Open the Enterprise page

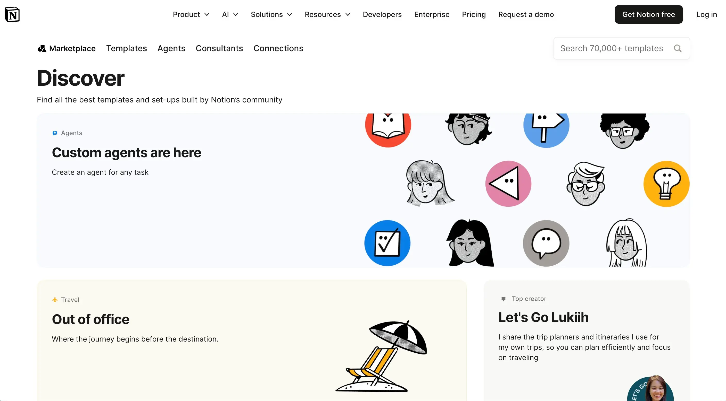(432, 14)
